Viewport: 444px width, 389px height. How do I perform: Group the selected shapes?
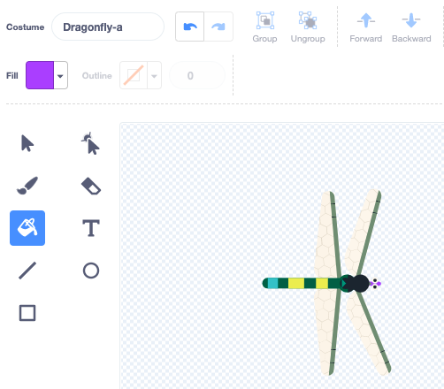click(x=264, y=27)
